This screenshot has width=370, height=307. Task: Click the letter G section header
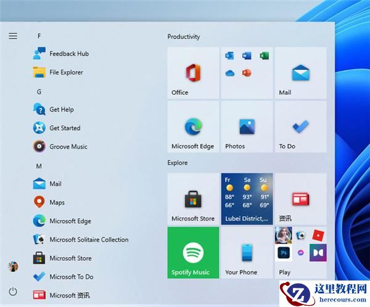[x=39, y=92]
